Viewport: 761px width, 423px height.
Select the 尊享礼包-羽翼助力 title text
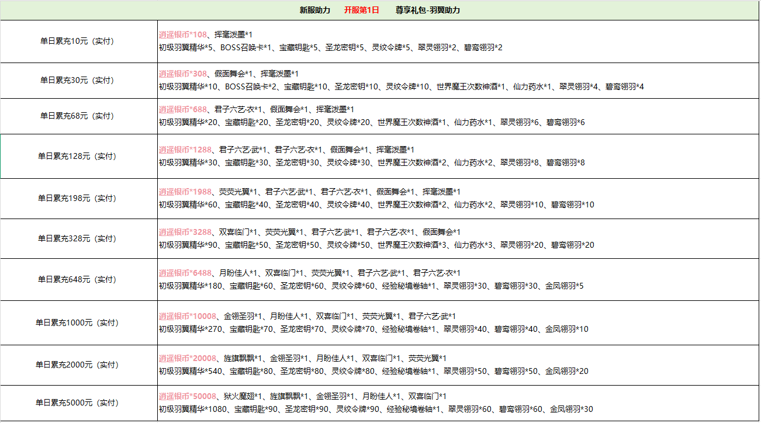(427, 10)
